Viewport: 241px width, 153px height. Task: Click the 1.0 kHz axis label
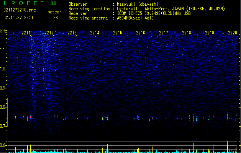pyautogui.click(x=3, y=69)
